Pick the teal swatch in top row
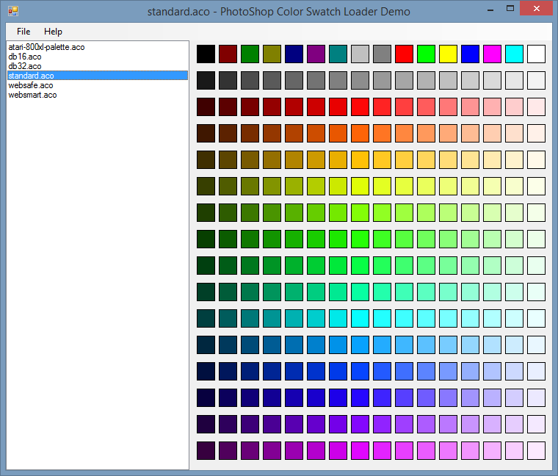The width and height of the screenshot is (558, 476). pyautogui.click(x=338, y=54)
